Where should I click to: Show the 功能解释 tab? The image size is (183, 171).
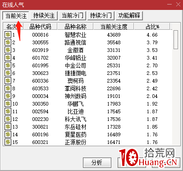tap(129, 16)
